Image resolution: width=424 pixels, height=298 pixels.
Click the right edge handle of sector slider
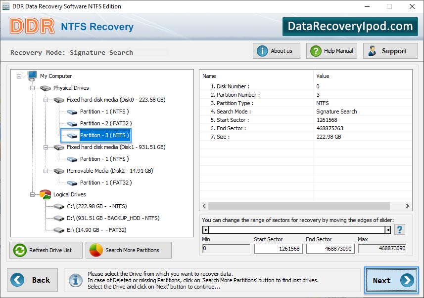click(x=388, y=230)
